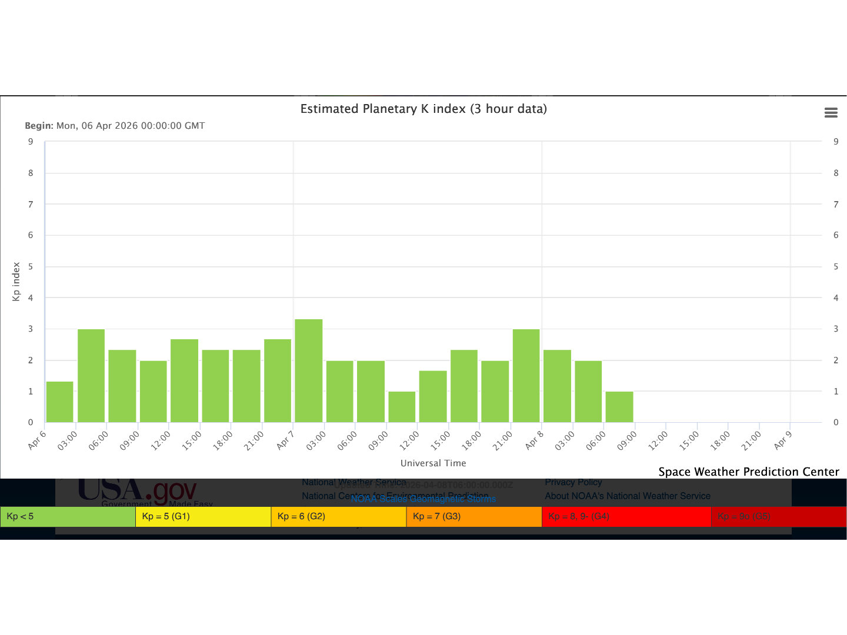The width and height of the screenshot is (847, 635).
Task: Open the Privacy Policy link
Action: (573, 482)
